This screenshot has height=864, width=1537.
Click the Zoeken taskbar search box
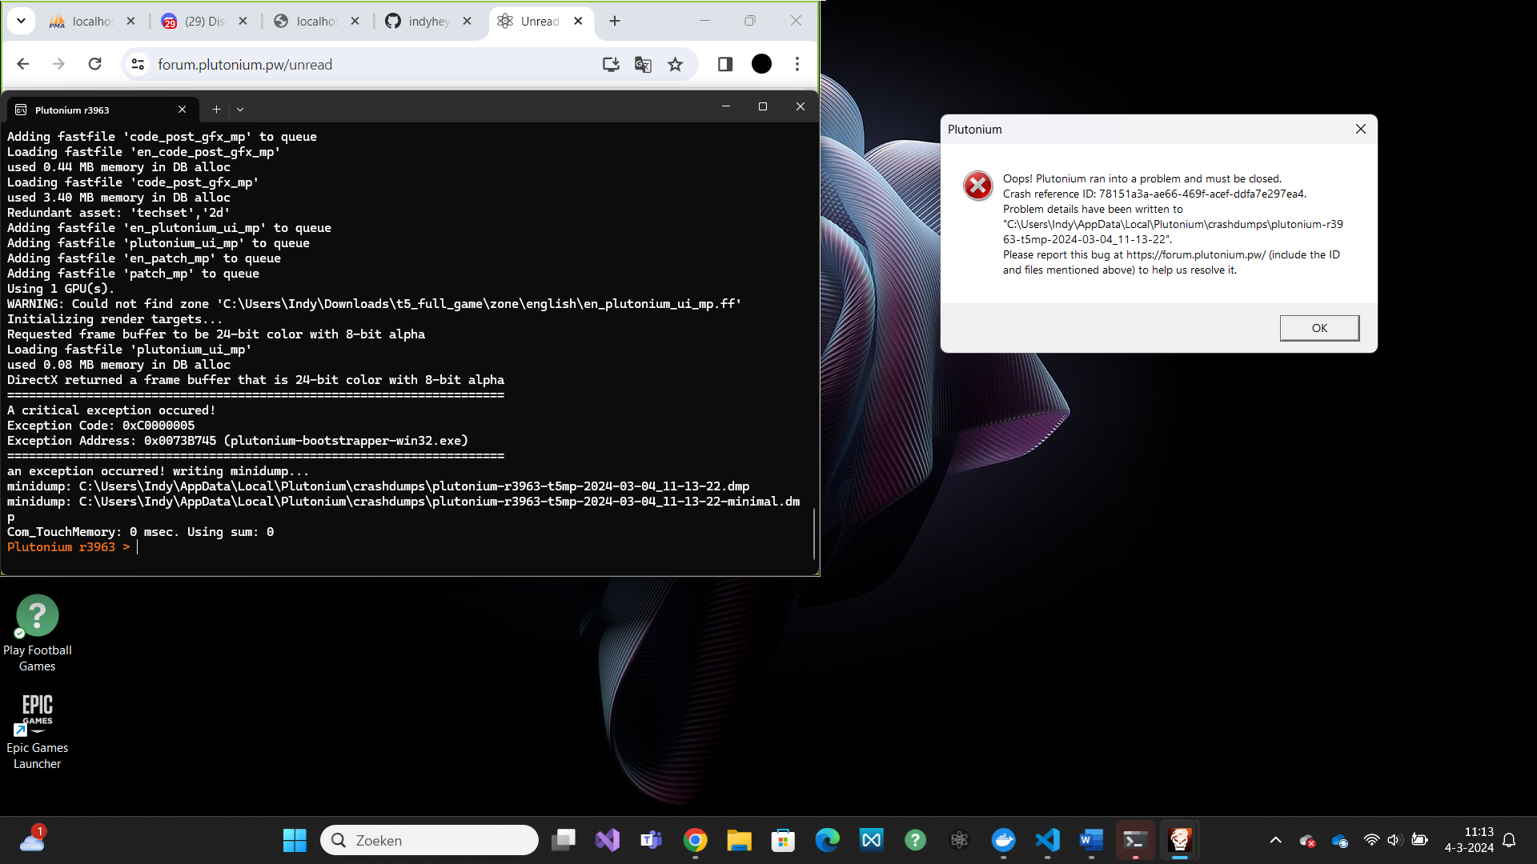[x=429, y=840]
